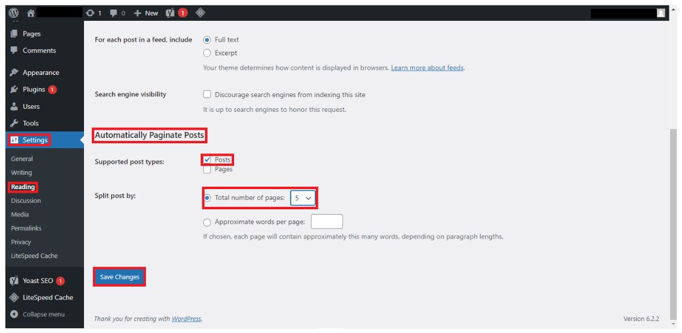Click the Users person icon
The height and width of the screenshot is (333, 682).
(14, 106)
